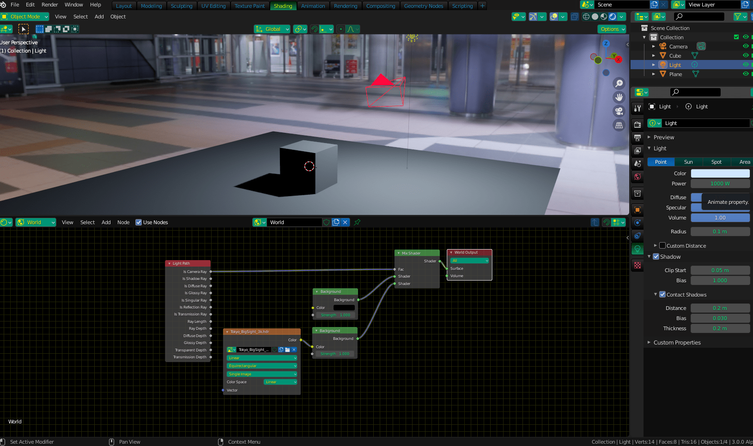Open the Options dropdown in viewport header
753x446 pixels.
pos(612,29)
